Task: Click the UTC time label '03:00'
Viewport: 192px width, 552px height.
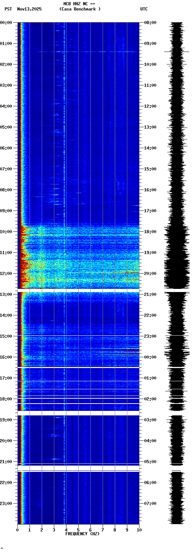Action: coord(150,420)
